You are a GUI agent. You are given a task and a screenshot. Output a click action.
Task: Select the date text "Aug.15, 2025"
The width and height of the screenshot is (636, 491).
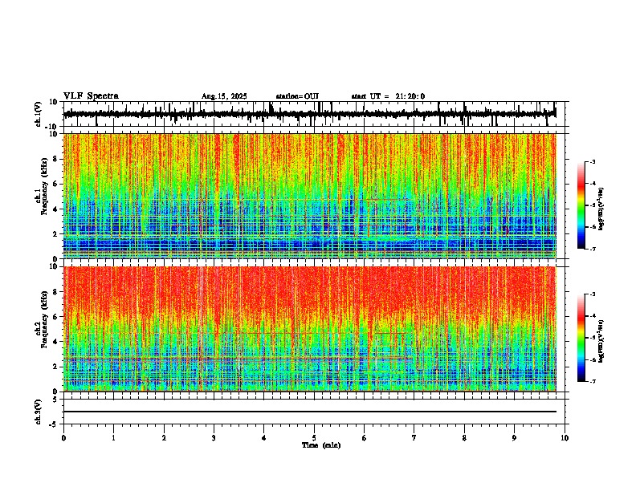[x=224, y=96]
